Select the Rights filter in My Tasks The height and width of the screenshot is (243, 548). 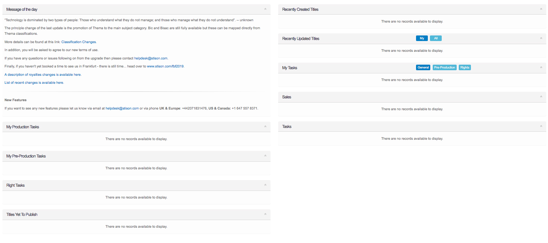464,67
